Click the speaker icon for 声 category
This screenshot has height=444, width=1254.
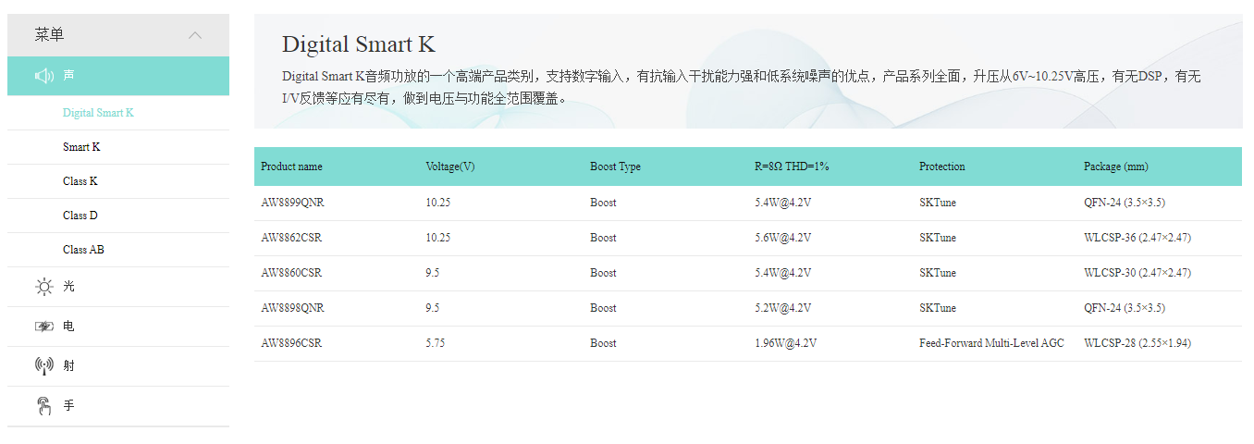(43, 76)
